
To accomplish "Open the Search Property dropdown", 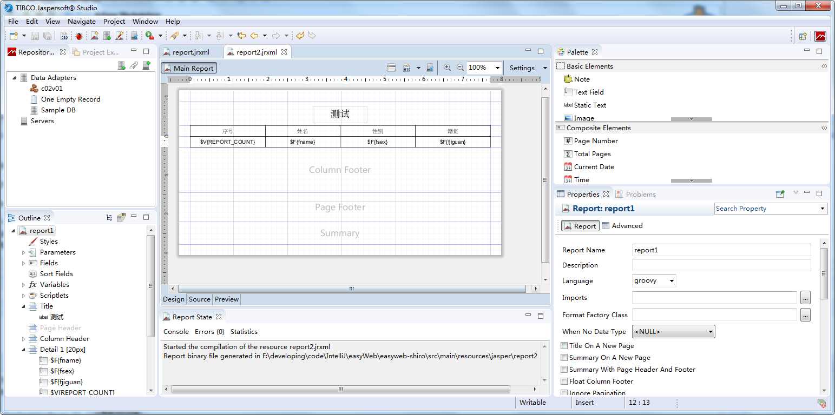I will click(x=823, y=208).
